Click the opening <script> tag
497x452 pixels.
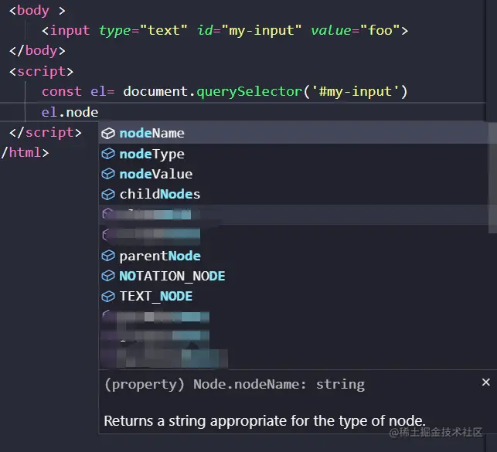pyautogui.click(x=41, y=71)
